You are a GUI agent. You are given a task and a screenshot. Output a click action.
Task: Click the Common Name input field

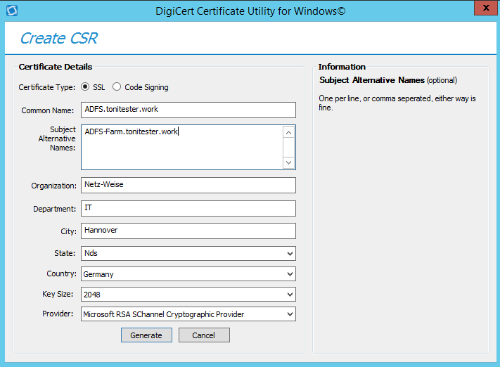coord(188,110)
